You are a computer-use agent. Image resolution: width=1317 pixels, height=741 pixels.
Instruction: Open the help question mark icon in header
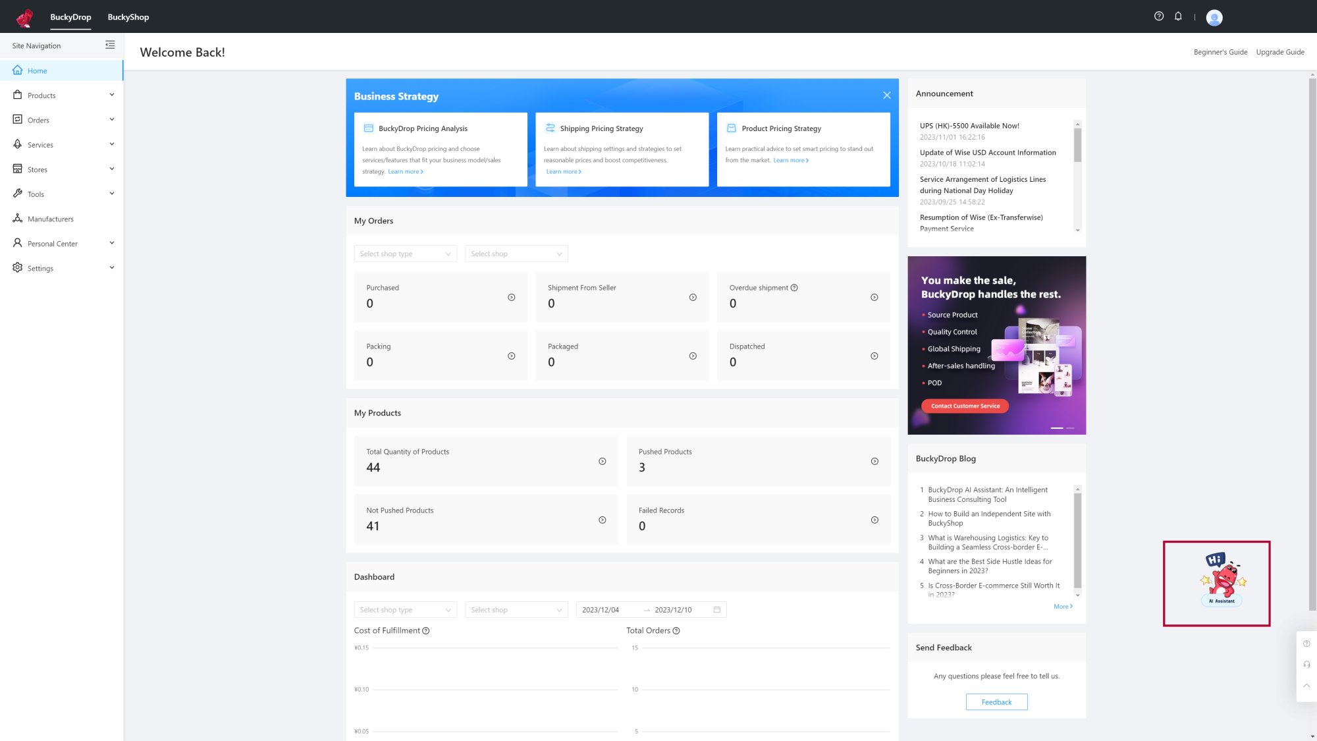point(1159,16)
